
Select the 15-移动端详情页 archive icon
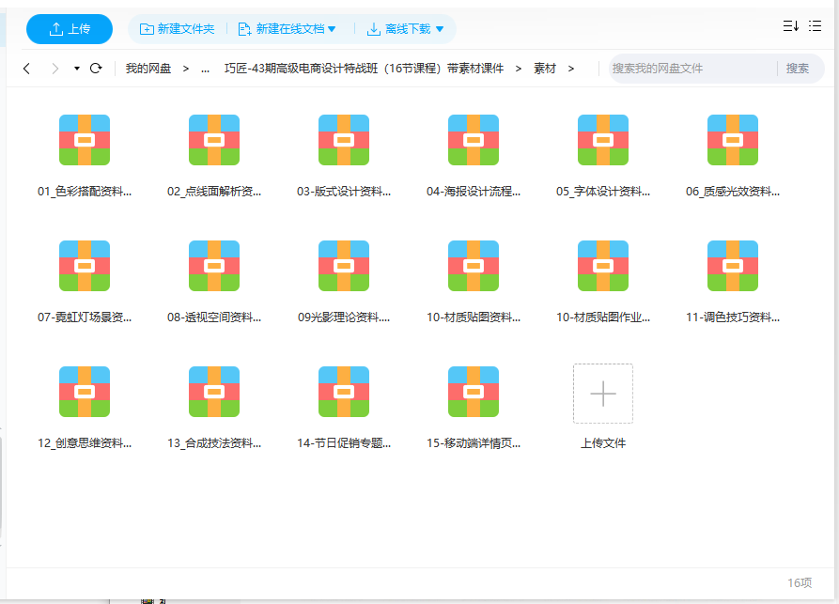474,391
